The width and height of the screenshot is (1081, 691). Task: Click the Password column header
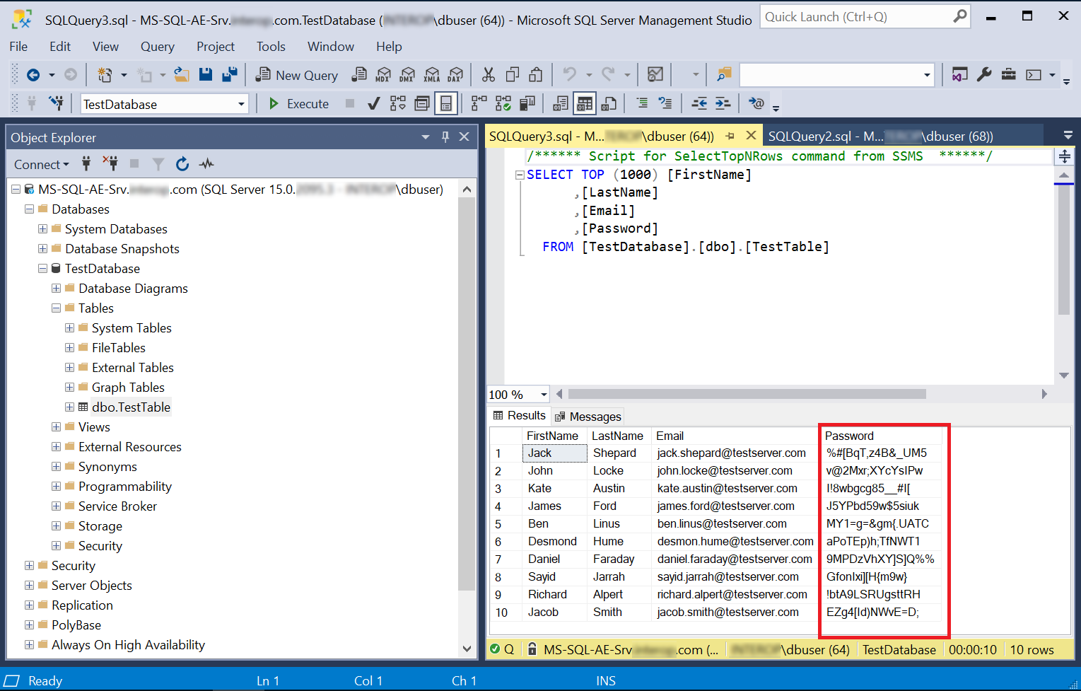(x=881, y=436)
